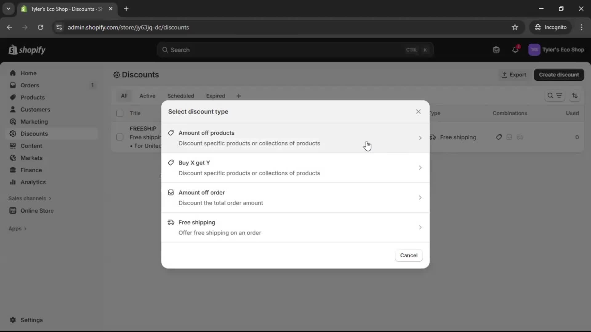Bookmark the current page with the star
This screenshot has height=332, width=591.
pos(515,27)
